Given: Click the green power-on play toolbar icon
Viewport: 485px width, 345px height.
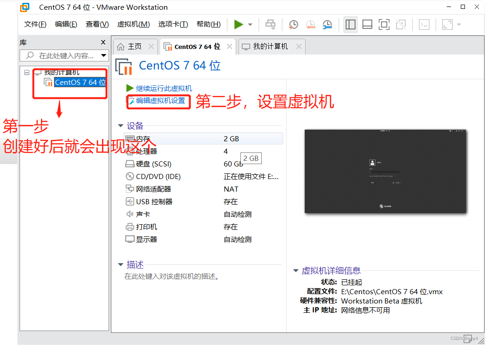Looking at the screenshot, I should click(x=239, y=24).
